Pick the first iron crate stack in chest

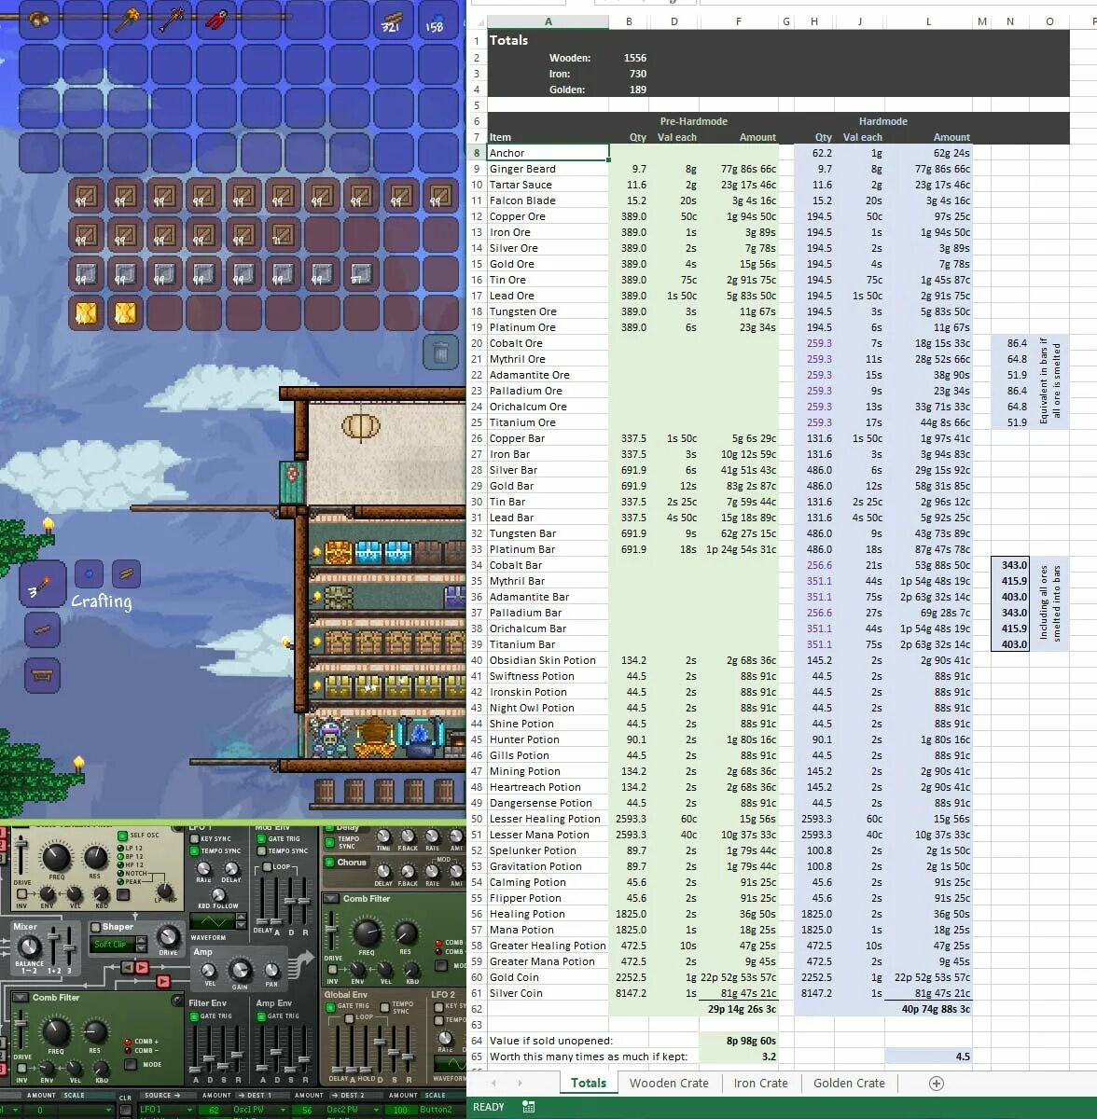[x=86, y=274]
